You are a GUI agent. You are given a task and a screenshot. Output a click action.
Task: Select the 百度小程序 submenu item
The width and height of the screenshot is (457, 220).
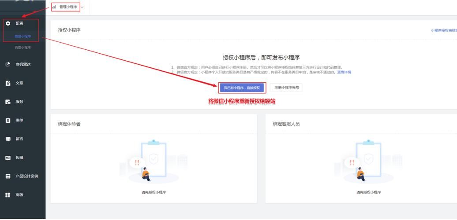click(23, 48)
